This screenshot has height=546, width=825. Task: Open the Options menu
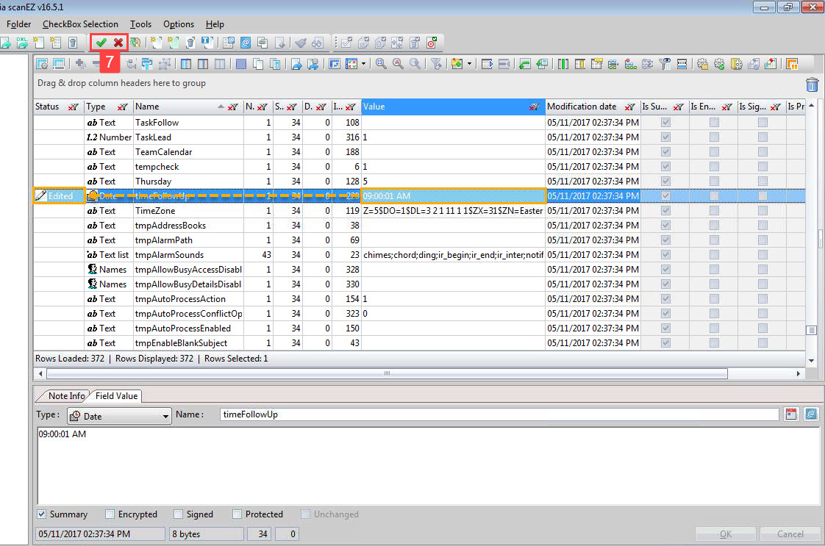179,24
